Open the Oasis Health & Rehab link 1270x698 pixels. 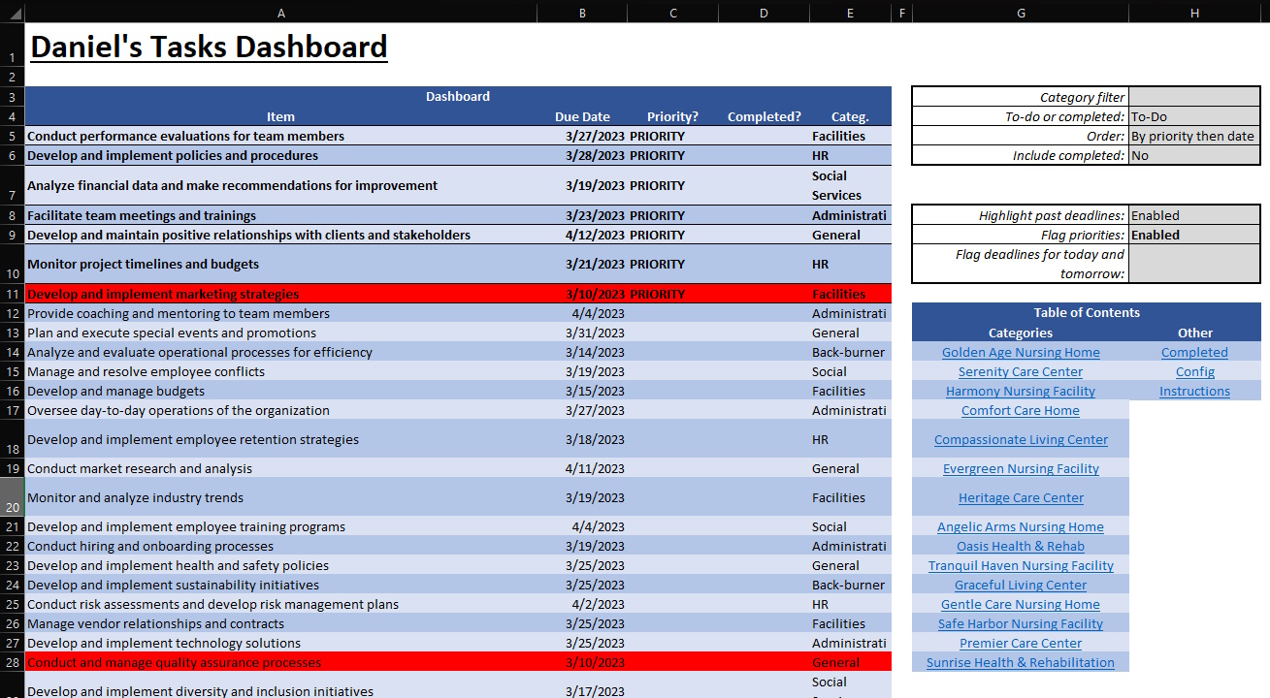[1020, 546]
